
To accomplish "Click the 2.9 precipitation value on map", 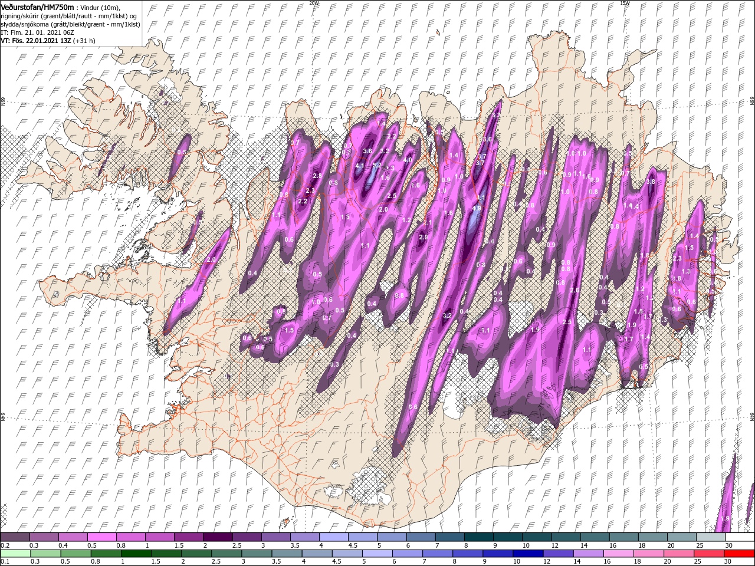I will 423,237.
